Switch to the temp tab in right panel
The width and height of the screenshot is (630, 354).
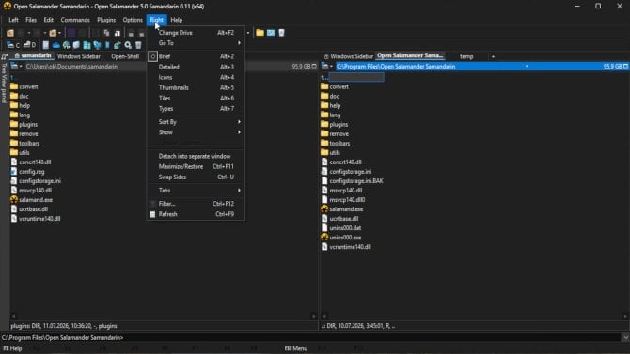pos(466,56)
